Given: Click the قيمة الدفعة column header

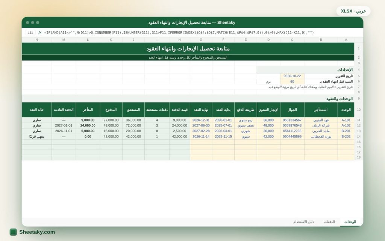Looking at the screenshot, I should point(179,110).
